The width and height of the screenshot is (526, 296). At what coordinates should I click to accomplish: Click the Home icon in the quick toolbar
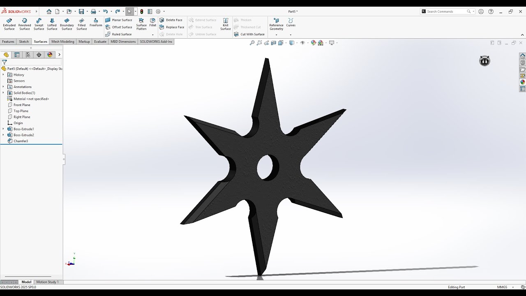pos(49,12)
